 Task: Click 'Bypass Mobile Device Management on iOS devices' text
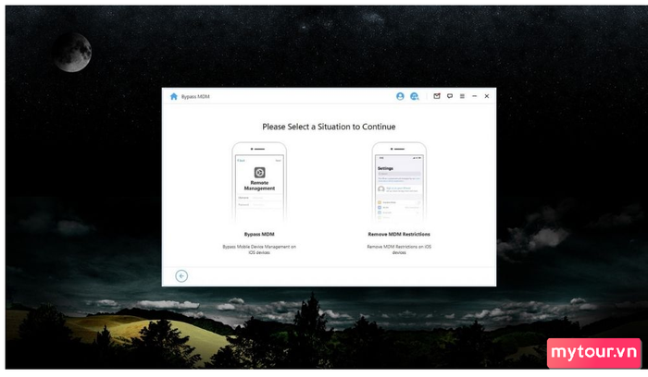tap(259, 249)
